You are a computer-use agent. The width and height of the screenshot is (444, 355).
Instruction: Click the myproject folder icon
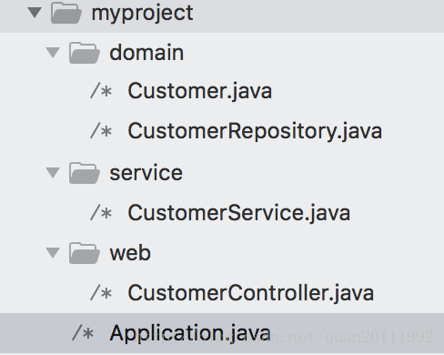pos(66,13)
